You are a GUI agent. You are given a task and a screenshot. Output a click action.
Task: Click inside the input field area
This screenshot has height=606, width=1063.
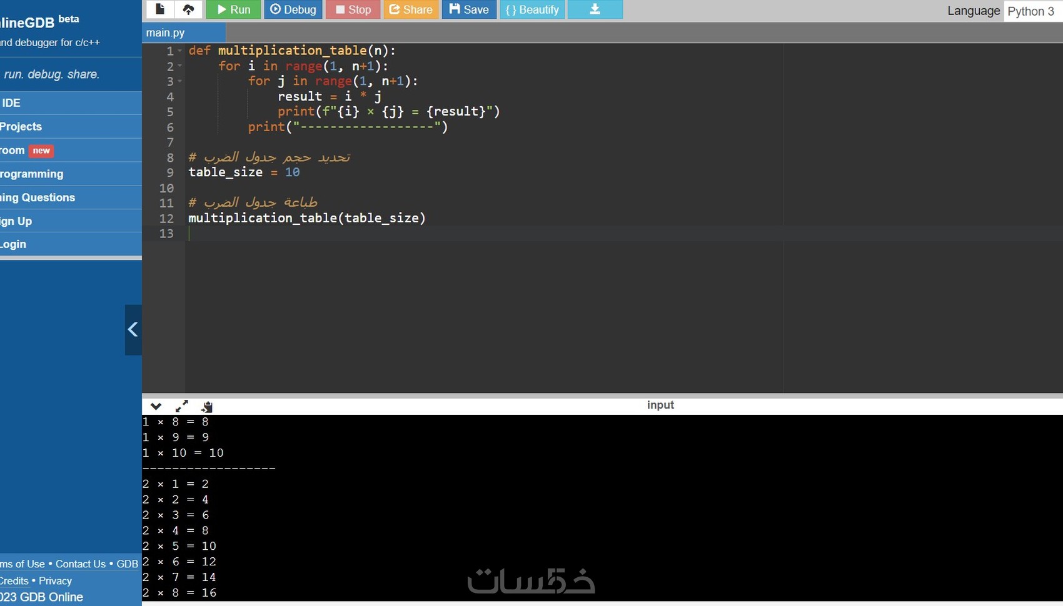[x=660, y=405]
